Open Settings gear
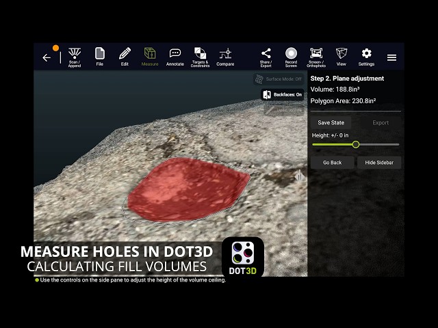The width and height of the screenshot is (438, 328). click(x=366, y=57)
